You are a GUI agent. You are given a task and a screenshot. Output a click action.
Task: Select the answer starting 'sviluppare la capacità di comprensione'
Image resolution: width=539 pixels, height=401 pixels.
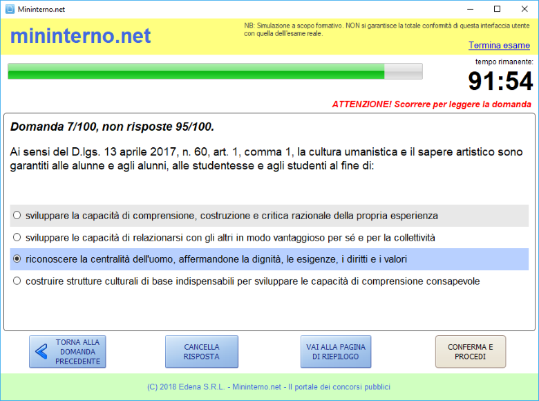pos(17,216)
